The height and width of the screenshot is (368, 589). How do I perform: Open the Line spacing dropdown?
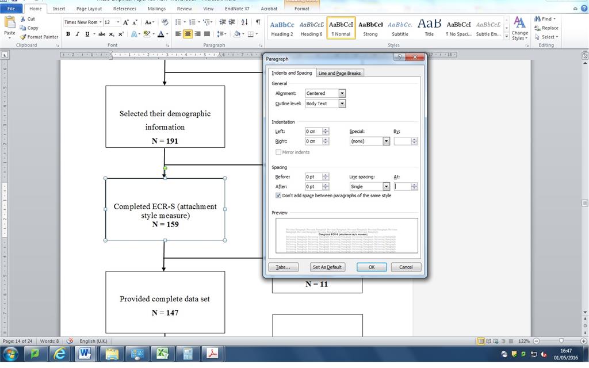[386, 187]
